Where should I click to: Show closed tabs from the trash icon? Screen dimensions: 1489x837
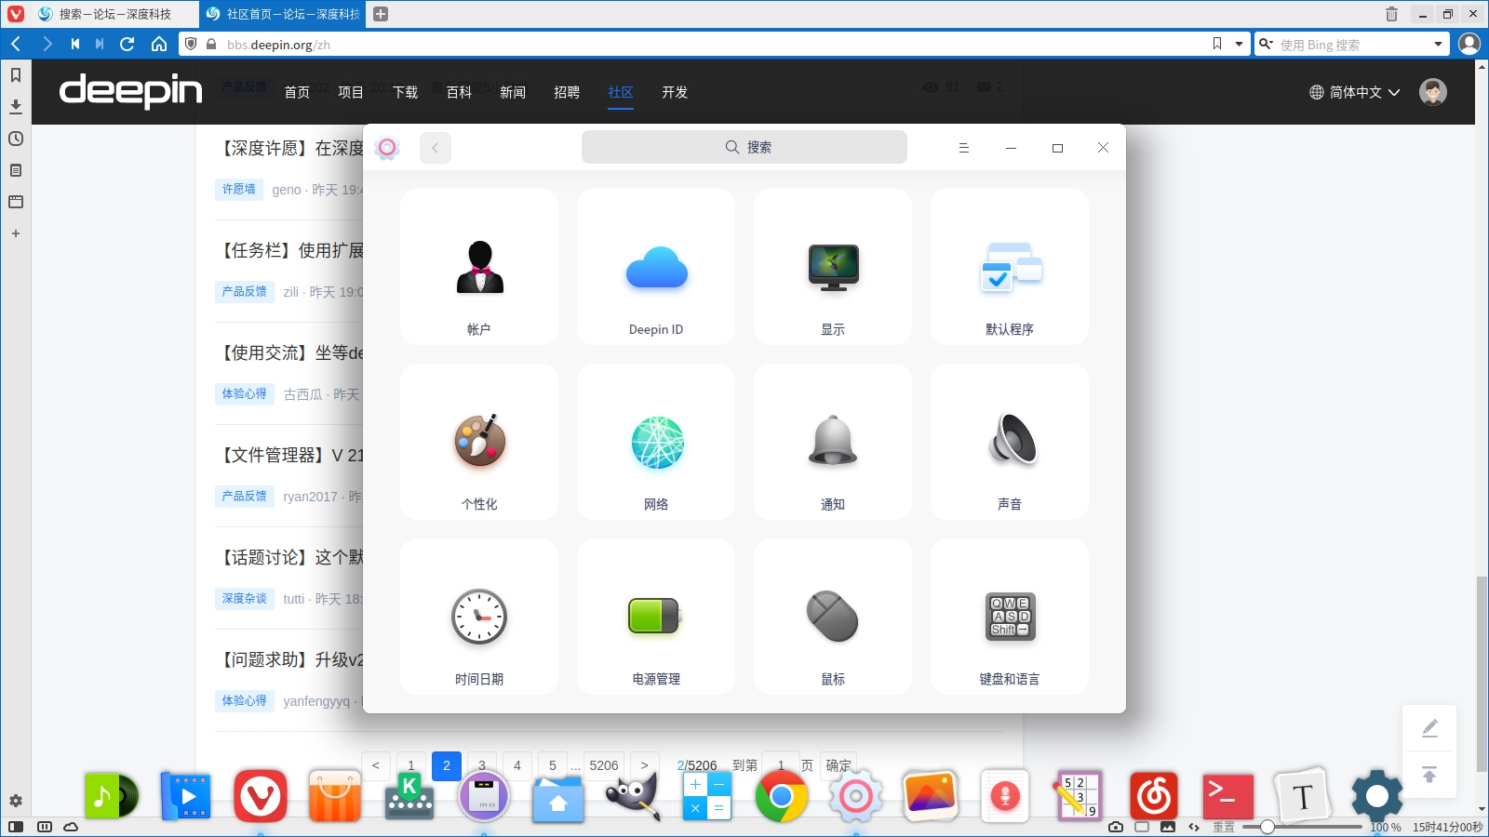[1391, 14]
